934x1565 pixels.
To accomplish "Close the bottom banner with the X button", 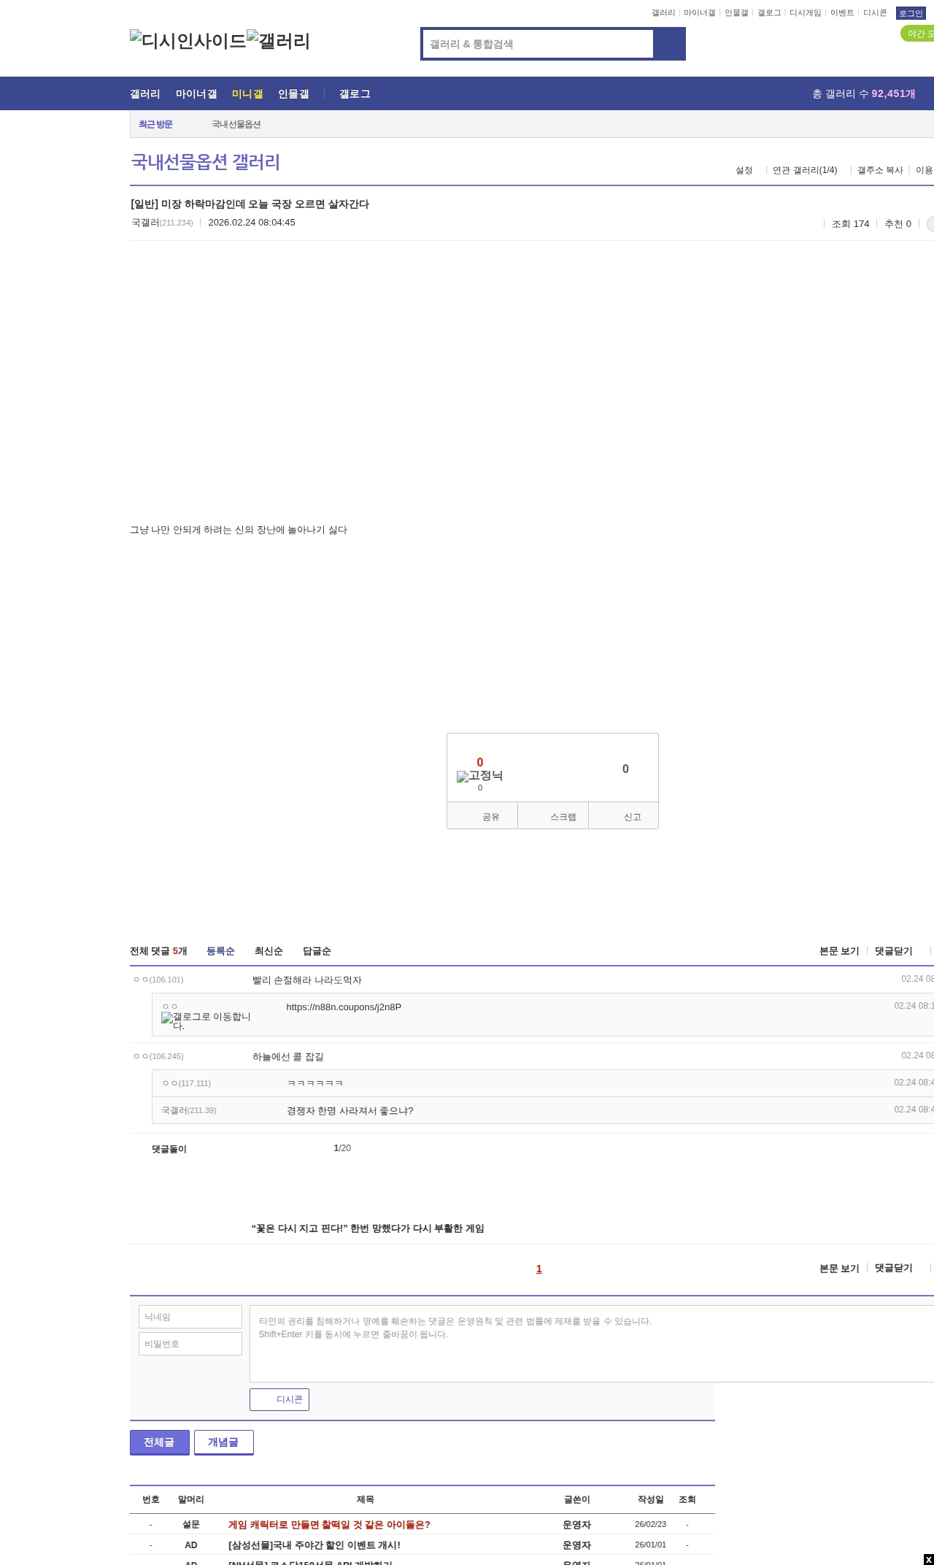I will pyautogui.click(x=928, y=1559).
